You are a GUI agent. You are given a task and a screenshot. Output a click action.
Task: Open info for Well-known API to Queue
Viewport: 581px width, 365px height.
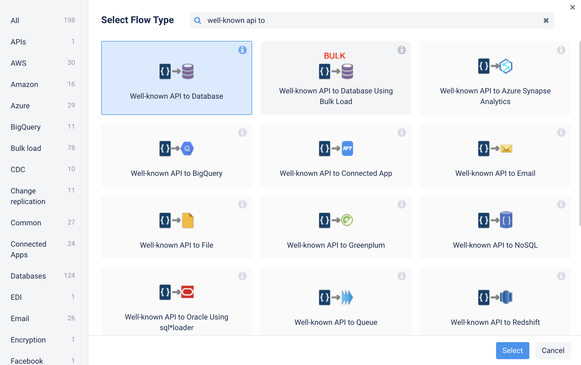coord(402,276)
